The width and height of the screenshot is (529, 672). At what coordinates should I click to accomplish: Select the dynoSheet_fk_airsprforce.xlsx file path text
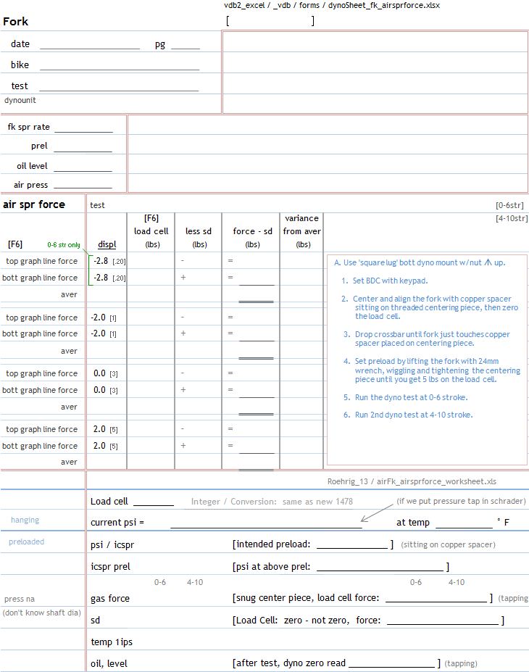point(332,5)
